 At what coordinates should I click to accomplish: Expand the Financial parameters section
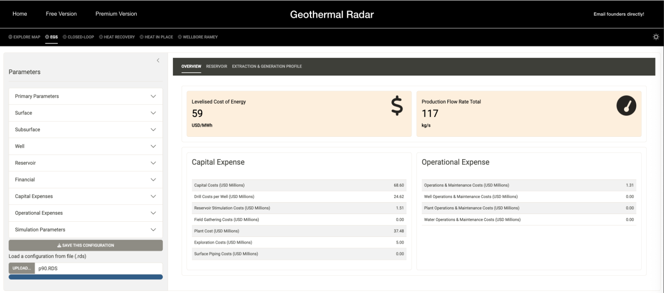[x=86, y=180]
